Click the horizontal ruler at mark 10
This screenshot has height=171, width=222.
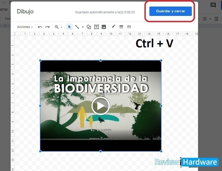point(111,34)
